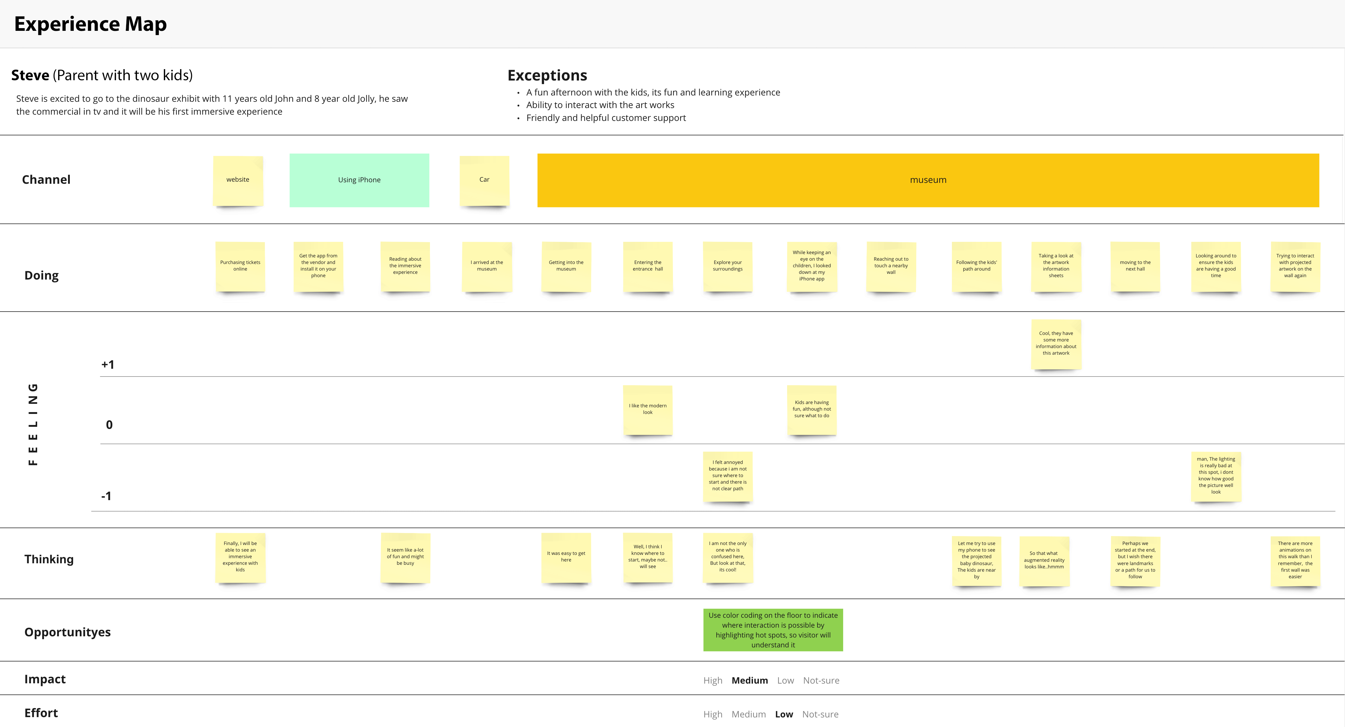Click the Exceptions heading

coord(547,76)
